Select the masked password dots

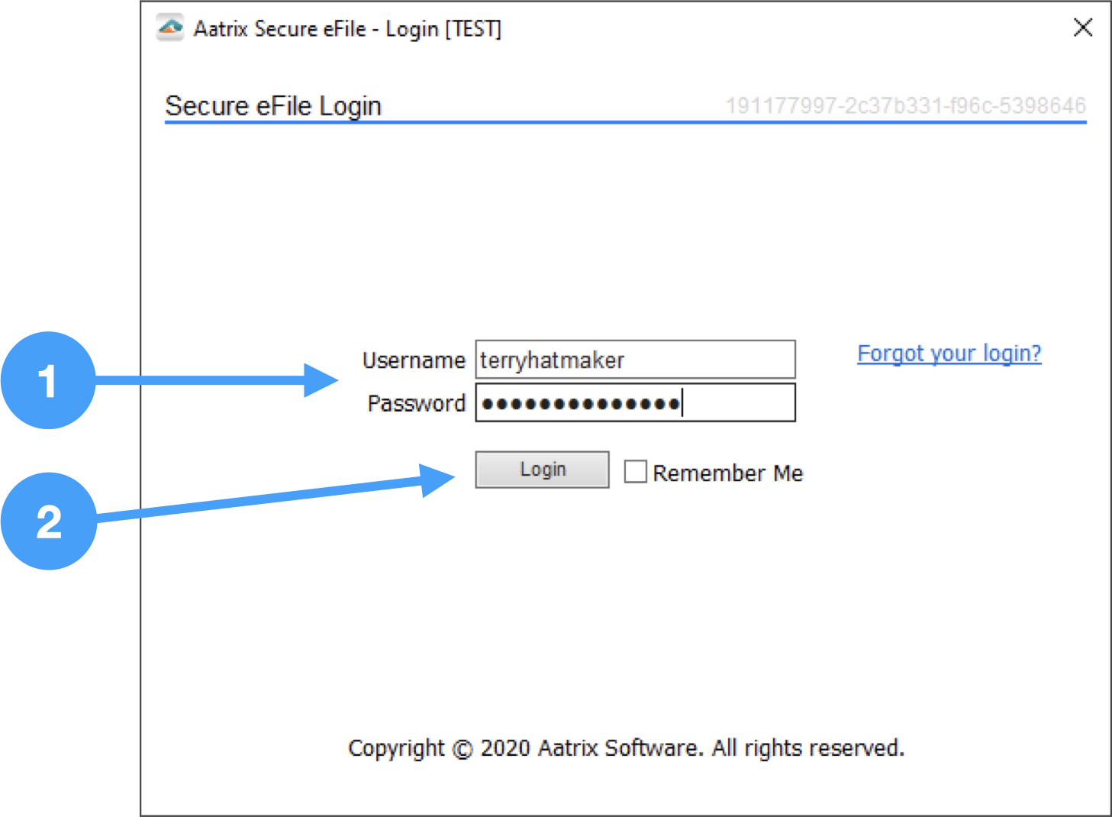point(580,403)
